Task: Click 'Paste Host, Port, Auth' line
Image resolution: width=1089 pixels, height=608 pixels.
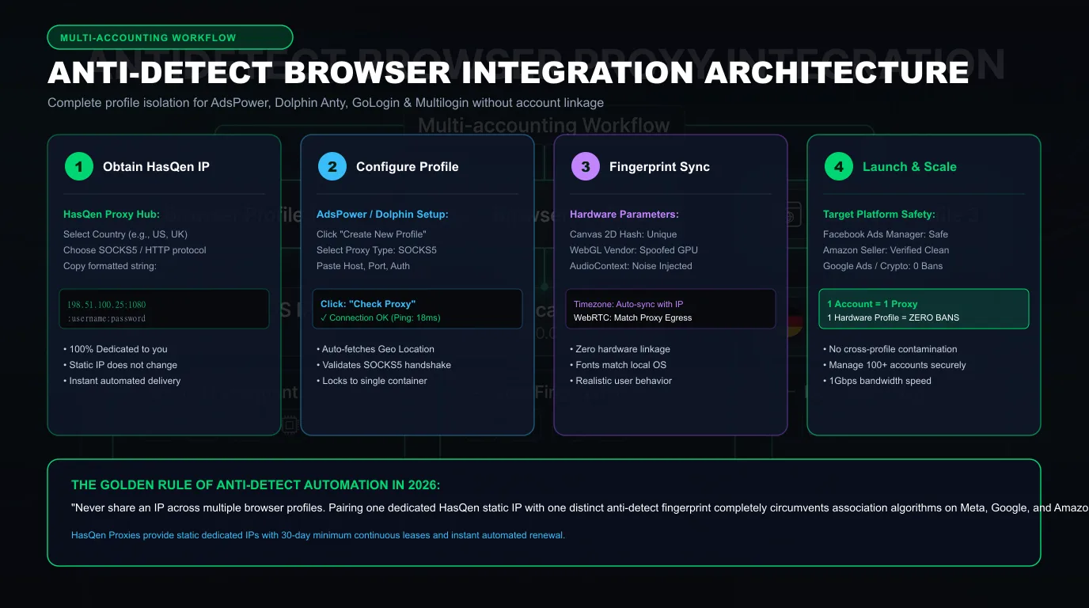Action: [363, 266]
